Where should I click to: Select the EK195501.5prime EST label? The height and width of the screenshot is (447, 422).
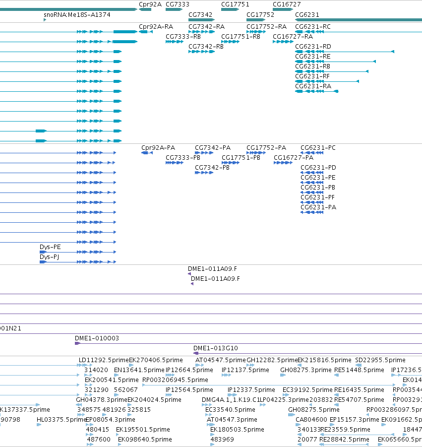coord(143,430)
